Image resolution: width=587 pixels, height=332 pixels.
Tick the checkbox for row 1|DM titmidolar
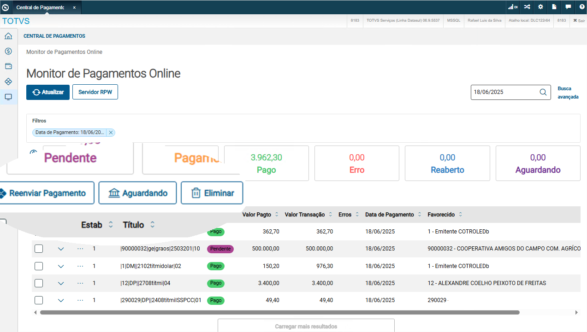(39, 266)
